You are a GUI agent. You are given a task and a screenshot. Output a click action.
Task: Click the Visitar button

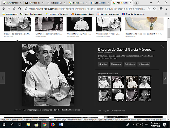103,64
